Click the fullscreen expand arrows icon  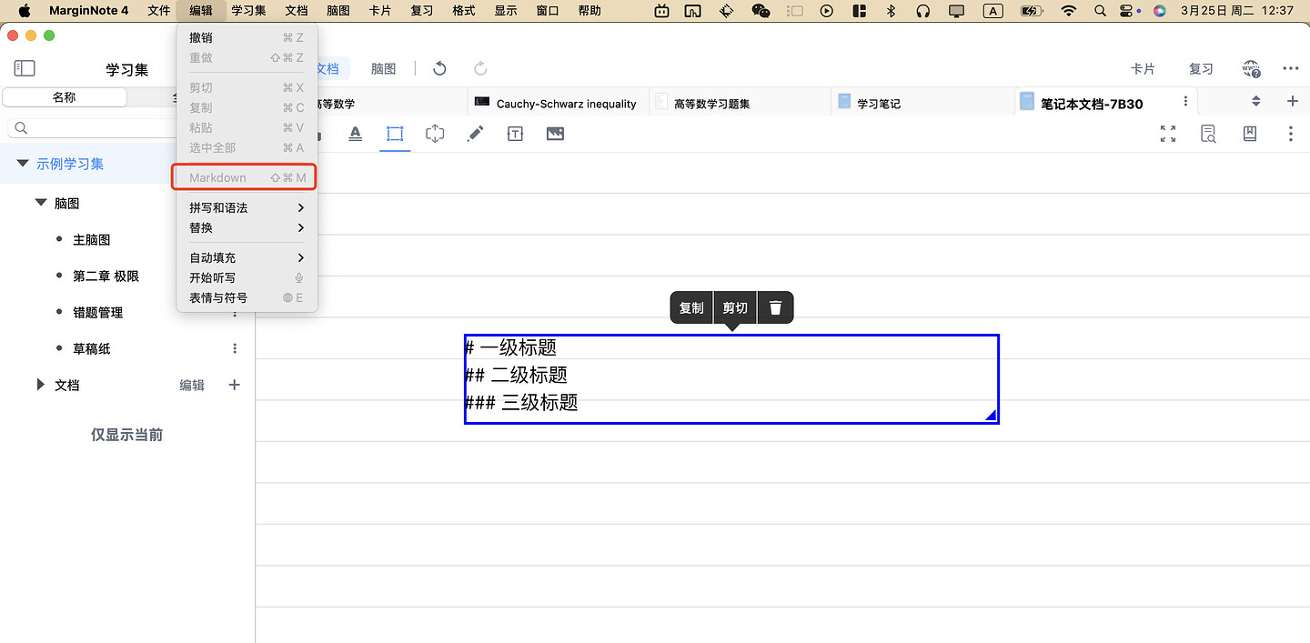[1168, 134]
